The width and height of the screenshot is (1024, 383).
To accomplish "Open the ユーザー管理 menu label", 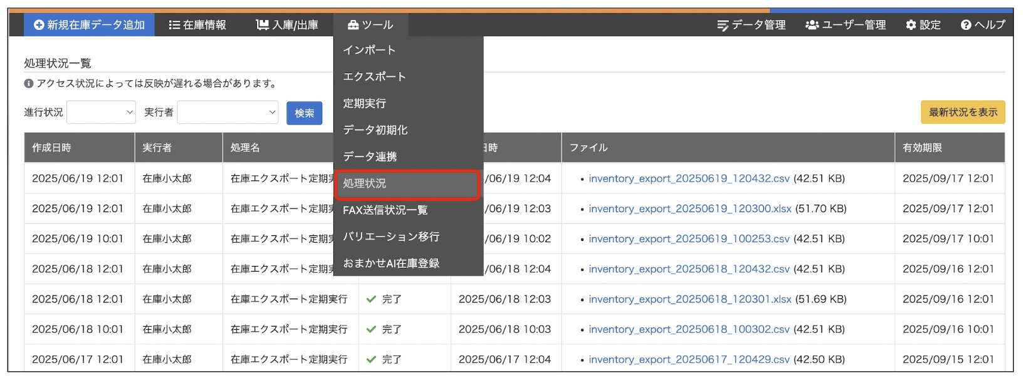I will tap(854, 25).
